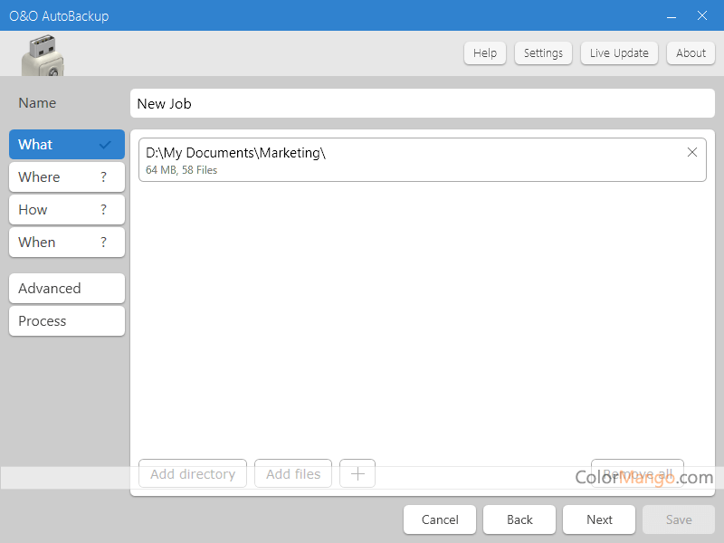Viewport: 724px width, 543px height.
Task: Open the Advanced section
Action: click(x=67, y=289)
